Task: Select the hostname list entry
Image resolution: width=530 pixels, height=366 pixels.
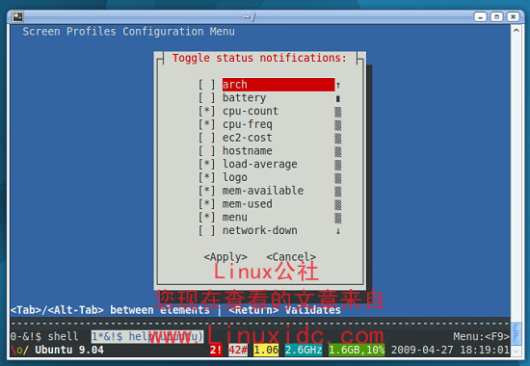Action: (x=247, y=150)
